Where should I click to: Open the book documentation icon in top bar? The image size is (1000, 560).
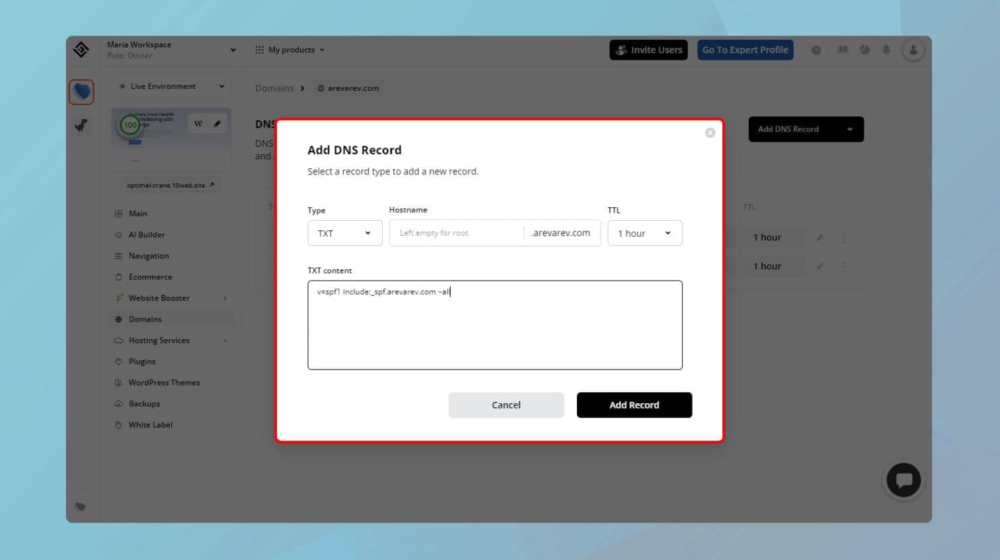click(842, 50)
